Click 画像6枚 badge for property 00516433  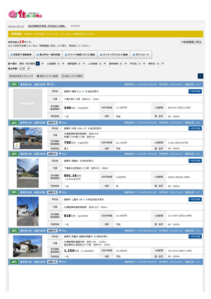click(52, 154)
